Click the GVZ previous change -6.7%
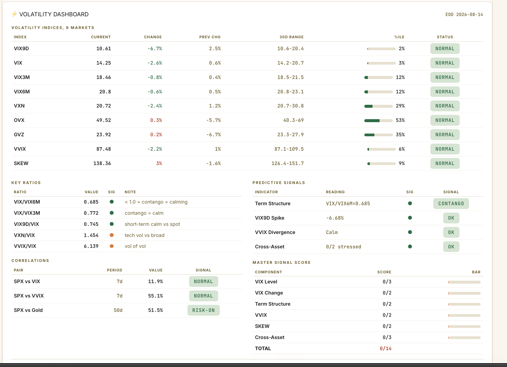 coord(214,135)
